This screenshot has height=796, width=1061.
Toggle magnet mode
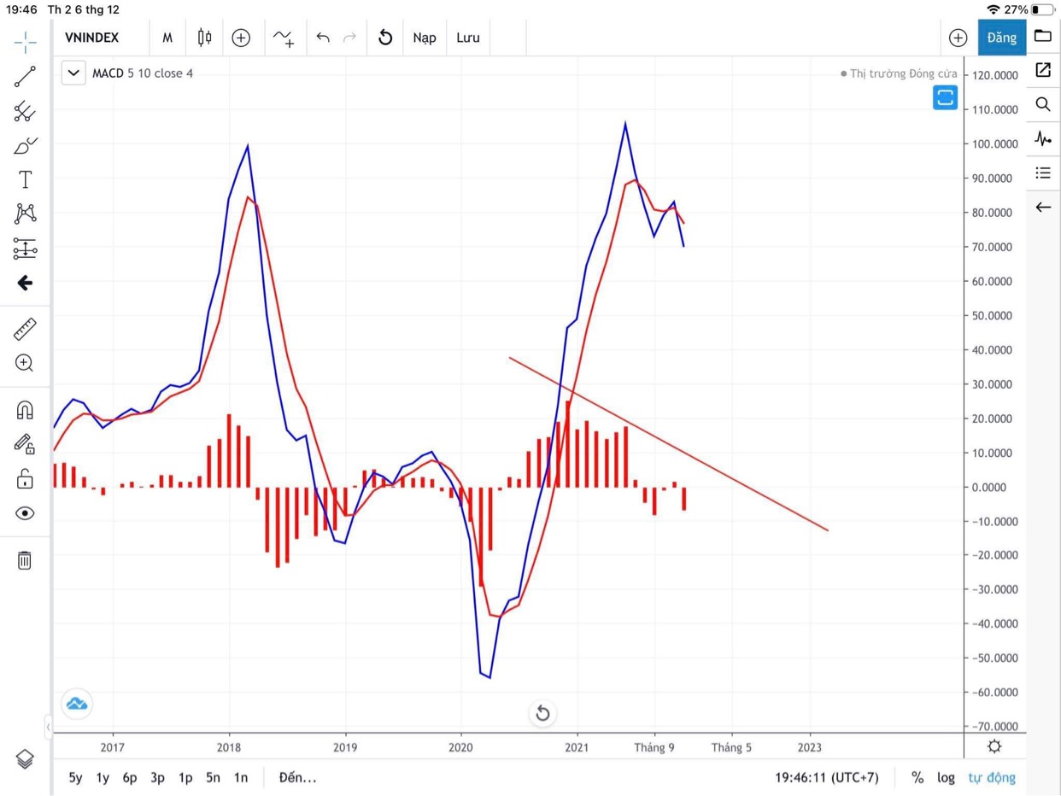[x=25, y=410]
